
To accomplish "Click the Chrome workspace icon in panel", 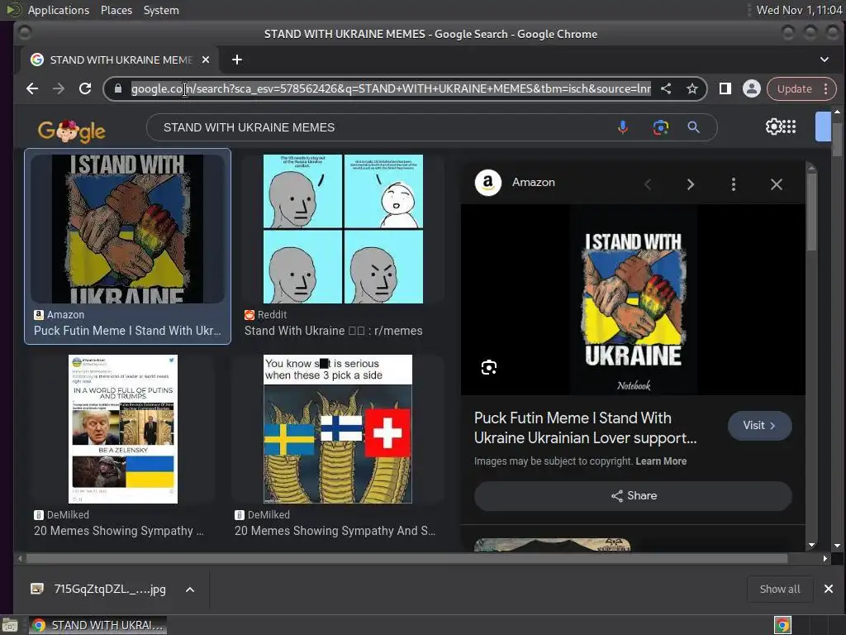I will coord(782,625).
